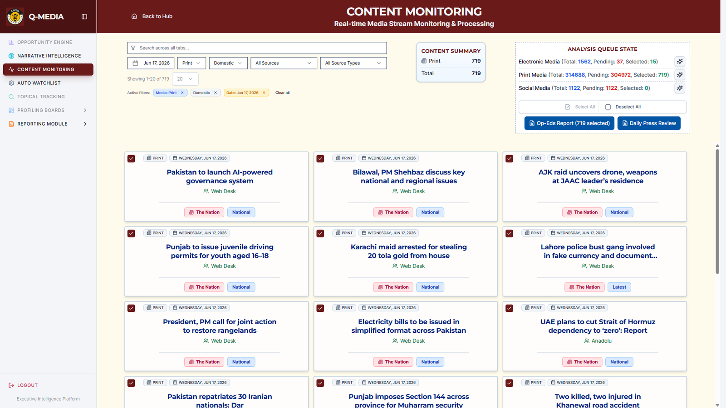Click the Select All button
726x408 pixels.
click(x=580, y=107)
